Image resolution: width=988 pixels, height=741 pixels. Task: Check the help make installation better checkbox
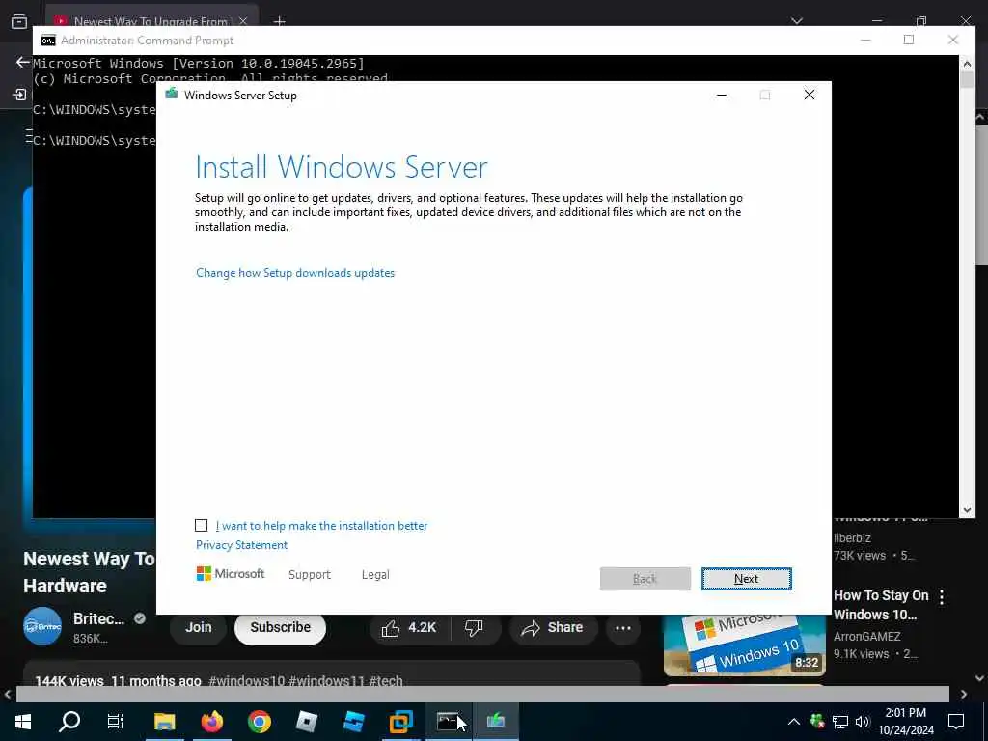(x=201, y=526)
